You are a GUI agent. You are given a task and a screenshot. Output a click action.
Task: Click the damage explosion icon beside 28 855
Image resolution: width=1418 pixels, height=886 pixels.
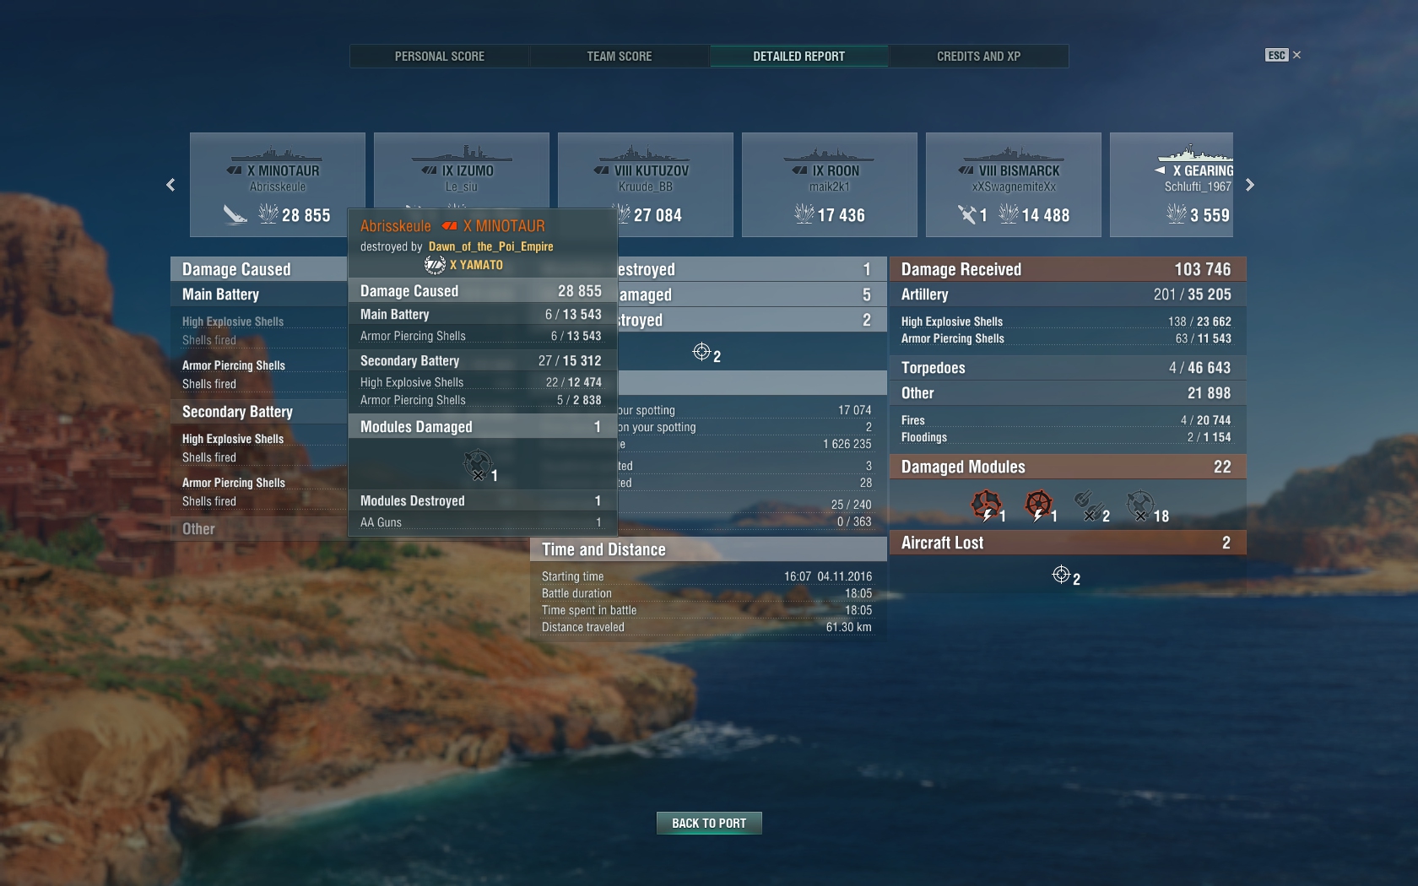tap(268, 213)
